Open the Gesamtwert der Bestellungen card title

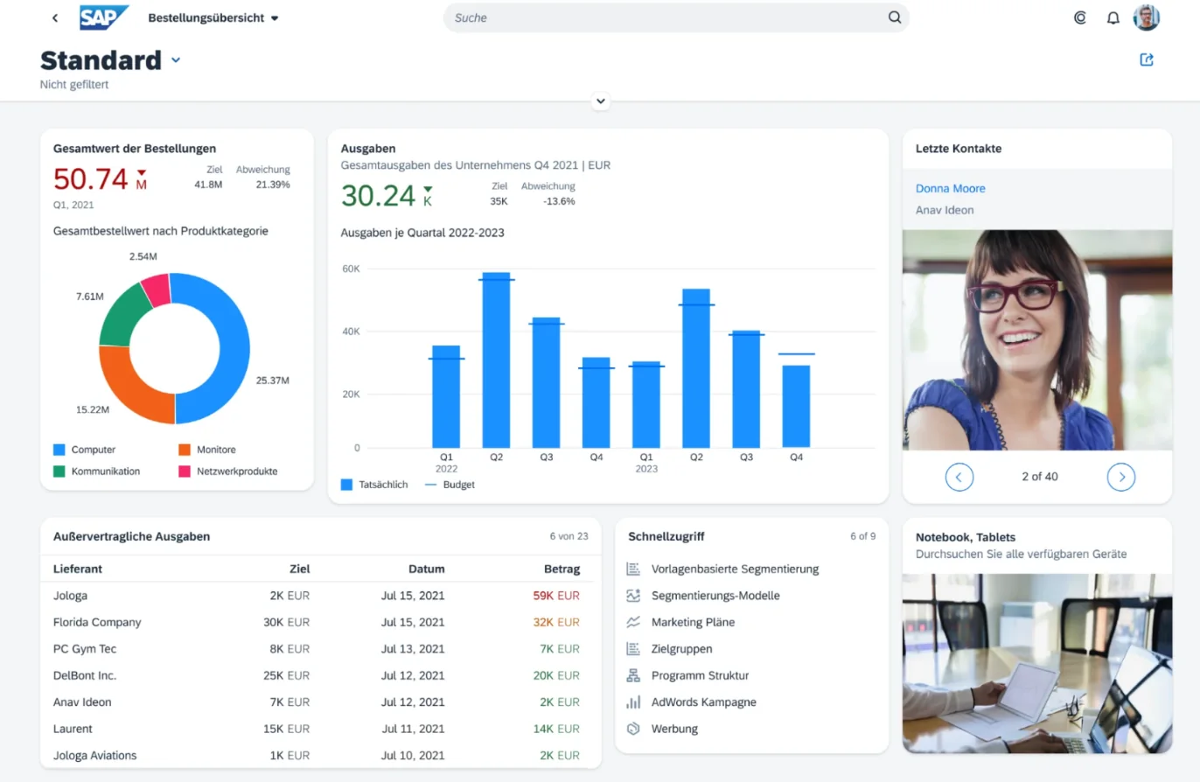(x=135, y=149)
